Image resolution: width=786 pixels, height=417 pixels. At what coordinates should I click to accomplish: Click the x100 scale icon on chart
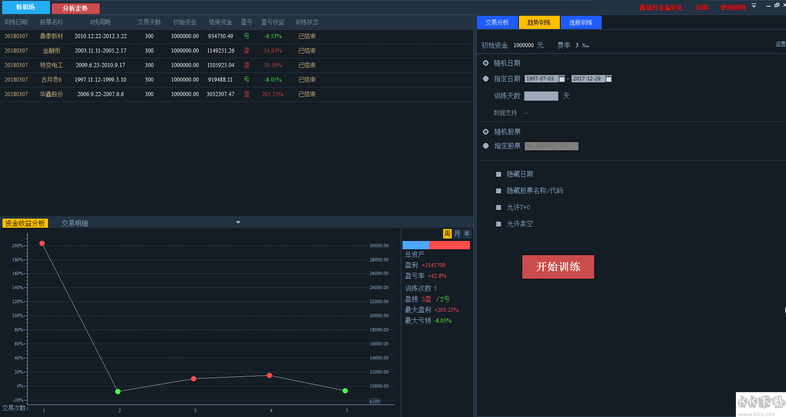tap(374, 401)
